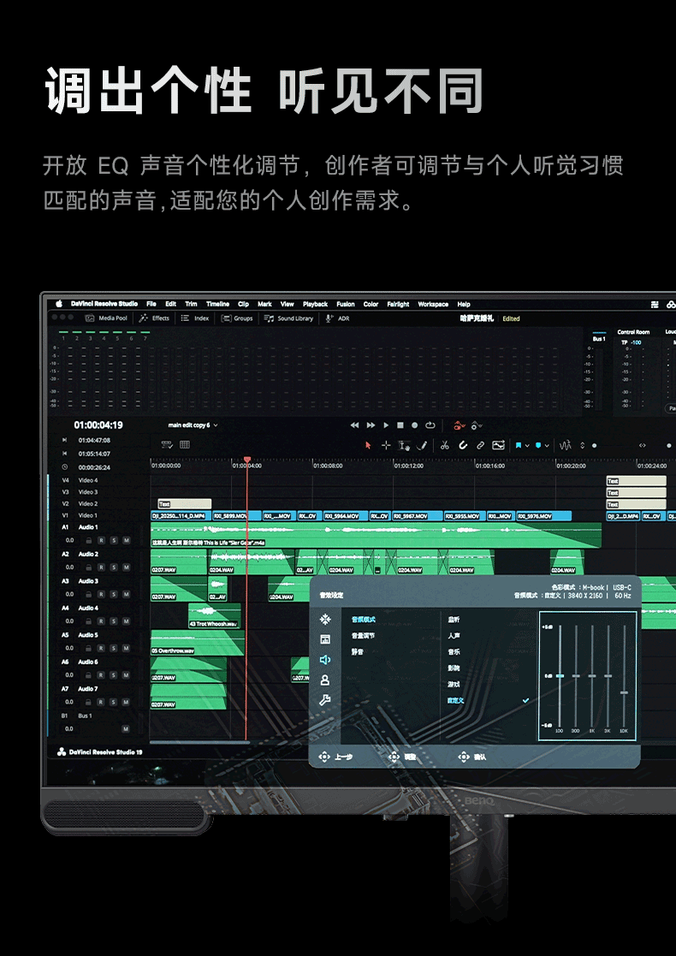Viewport: 676px width, 956px height.
Task: Open the Playback menu
Action: [x=315, y=304]
